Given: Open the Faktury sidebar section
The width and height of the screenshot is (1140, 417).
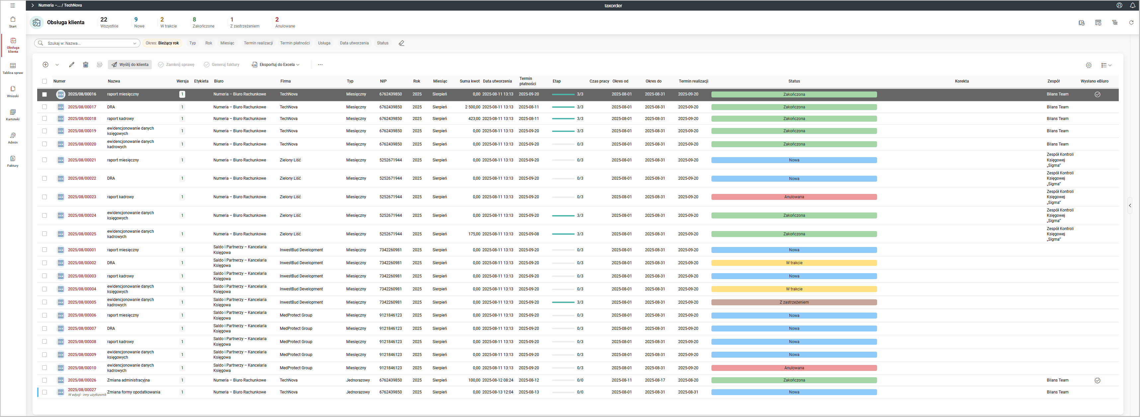Looking at the screenshot, I should pos(13,161).
